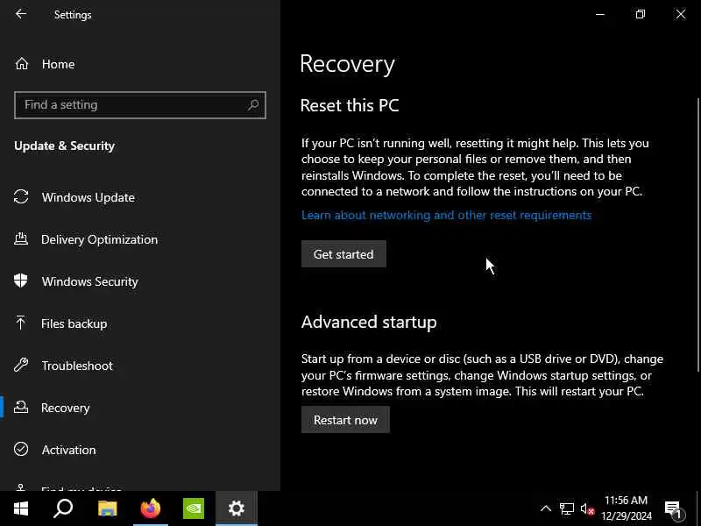The image size is (701, 526).
Task: Minimize the Settings window
Action: (600, 14)
